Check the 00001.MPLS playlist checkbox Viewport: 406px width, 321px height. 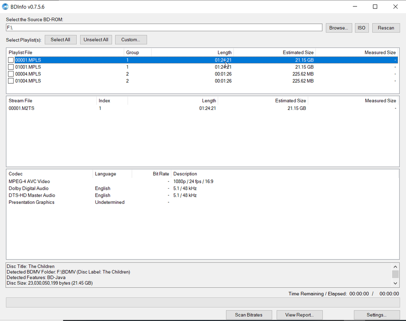click(x=11, y=60)
